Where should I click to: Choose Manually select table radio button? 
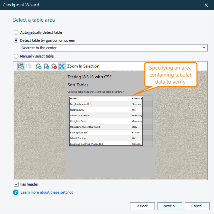click(16, 56)
